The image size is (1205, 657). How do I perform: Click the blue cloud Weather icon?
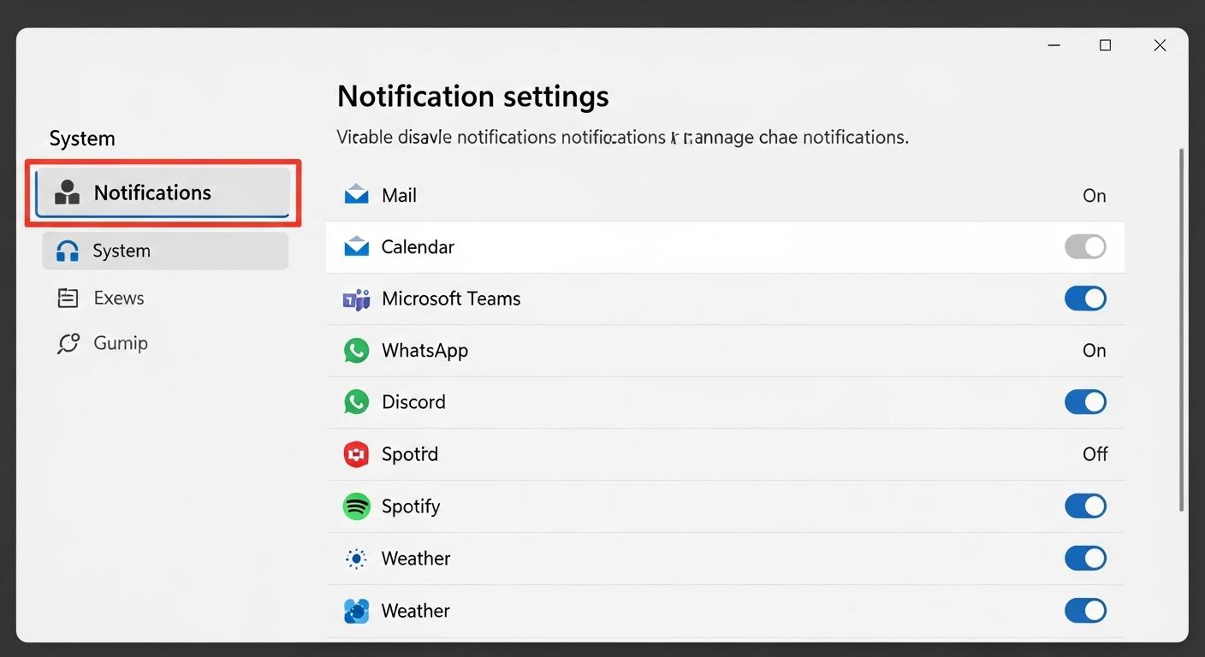click(355, 610)
